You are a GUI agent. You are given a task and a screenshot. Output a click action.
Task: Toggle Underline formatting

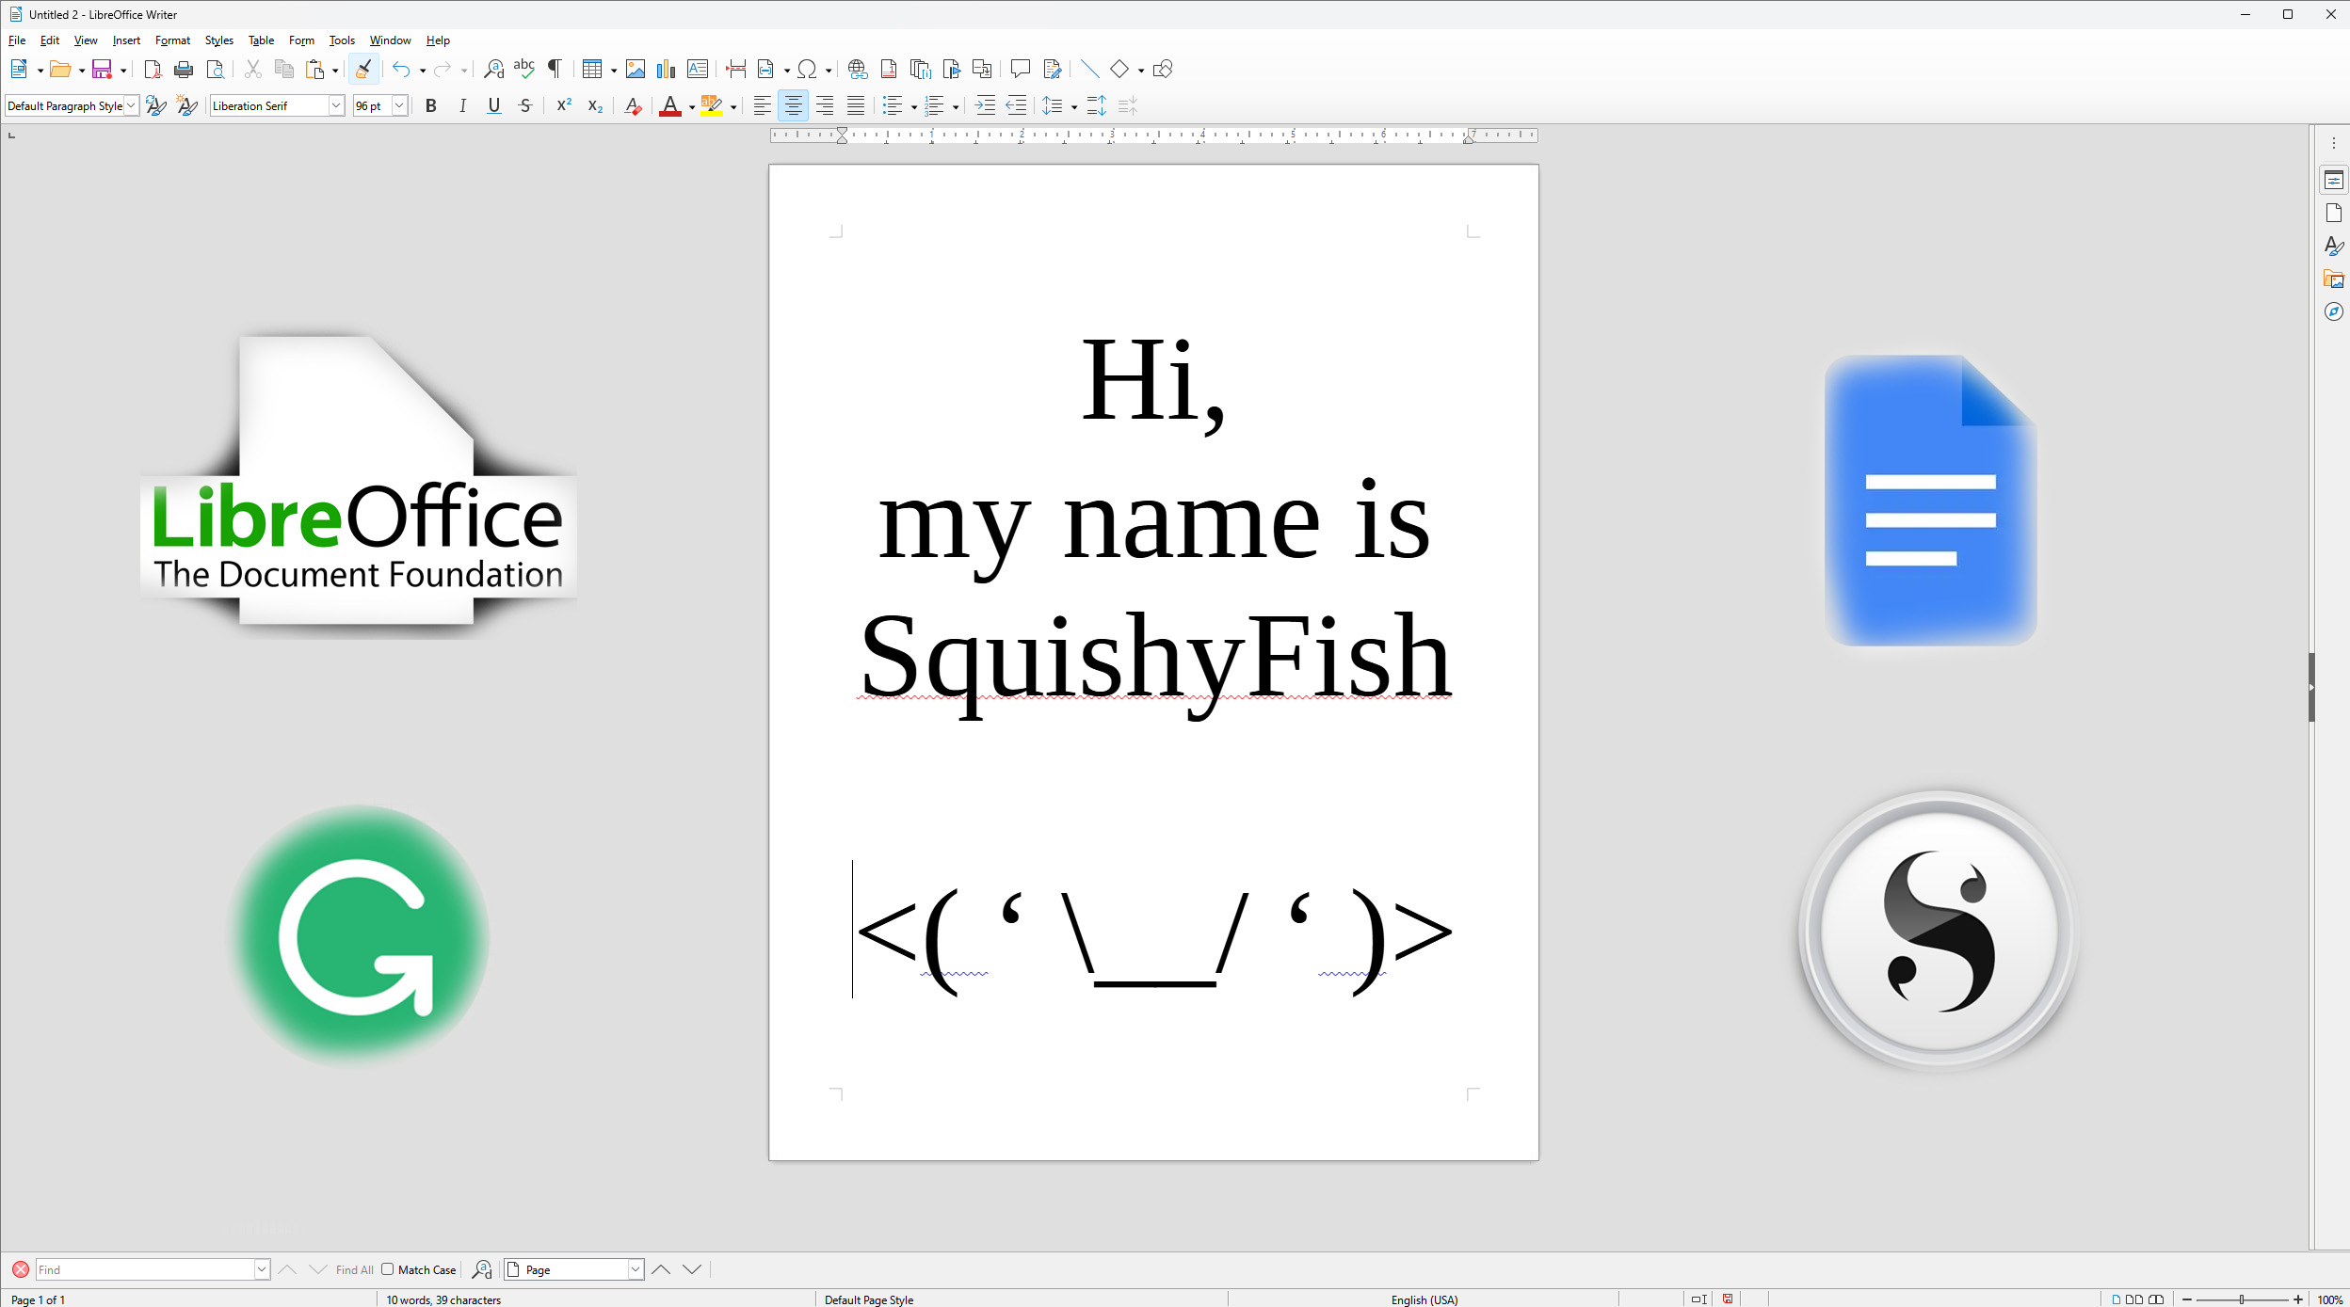(x=493, y=105)
